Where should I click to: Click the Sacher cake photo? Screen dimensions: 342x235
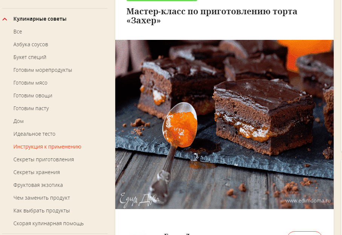pos(224,124)
